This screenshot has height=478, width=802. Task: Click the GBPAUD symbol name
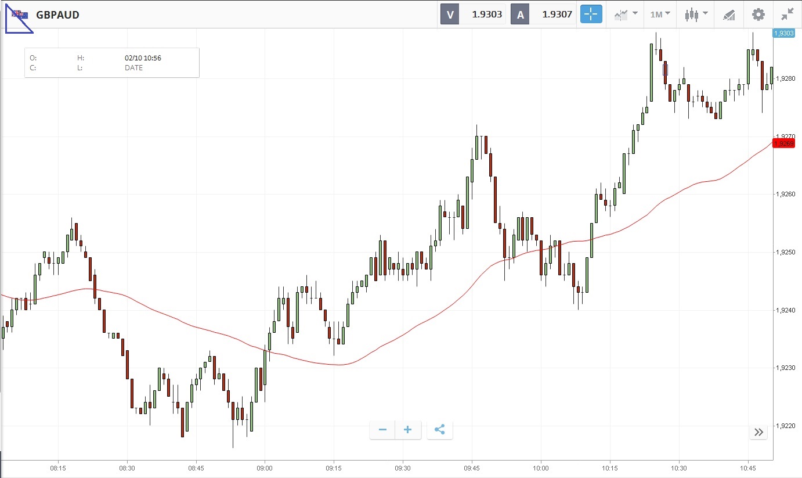click(x=57, y=15)
